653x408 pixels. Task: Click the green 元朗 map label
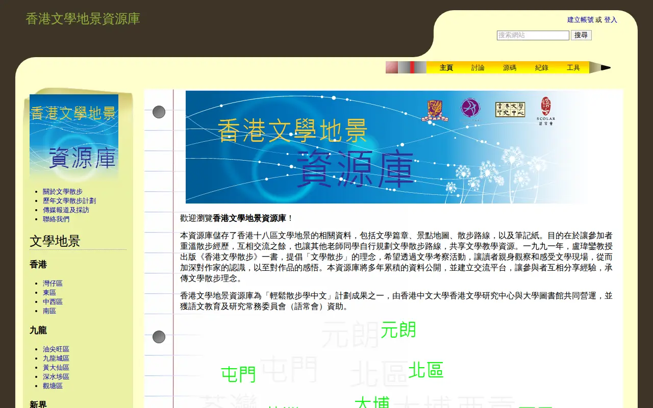click(398, 330)
